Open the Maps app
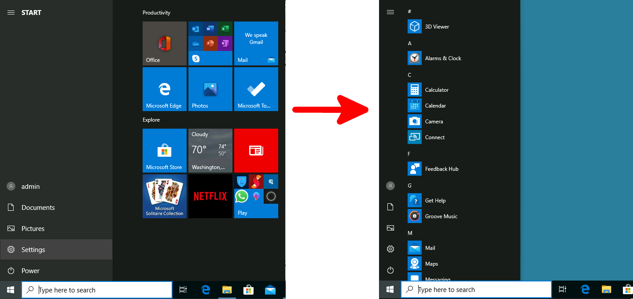 click(x=431, y=263)
